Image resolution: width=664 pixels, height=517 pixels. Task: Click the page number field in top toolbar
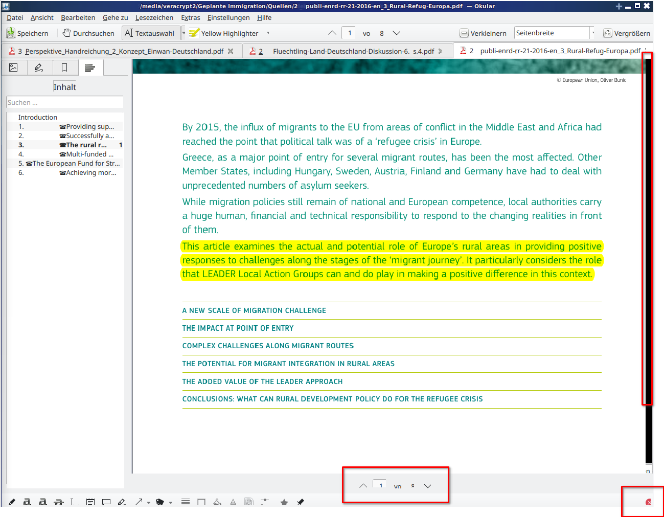(350, 33)
